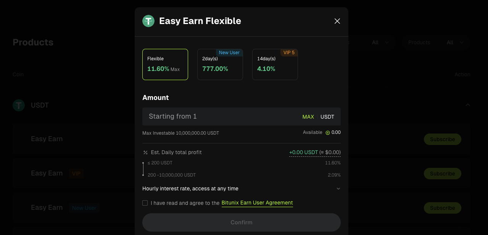Viewport: 488px width, 235px height.
Task: Subscribe to the Easy Earn VIP product
Action: [x=442, y=174]
